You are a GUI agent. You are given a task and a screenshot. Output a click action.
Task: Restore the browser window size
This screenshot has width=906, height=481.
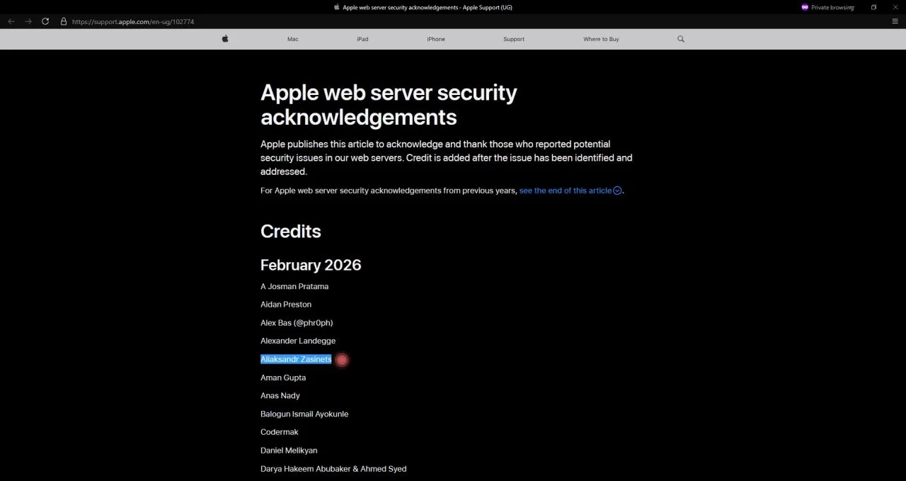point(873,7)
